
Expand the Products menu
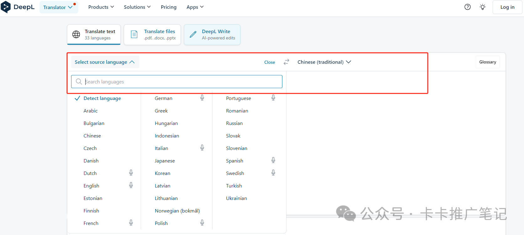(101, 7)
